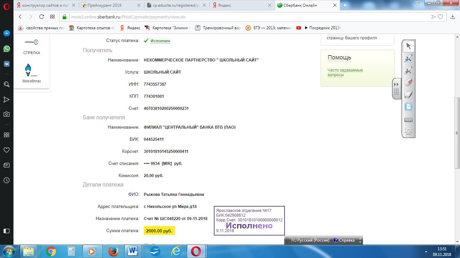Image resolution: width=460 pixels, height=258 pixels.
Task: Open start page grid next to reload
Action: 52,17
